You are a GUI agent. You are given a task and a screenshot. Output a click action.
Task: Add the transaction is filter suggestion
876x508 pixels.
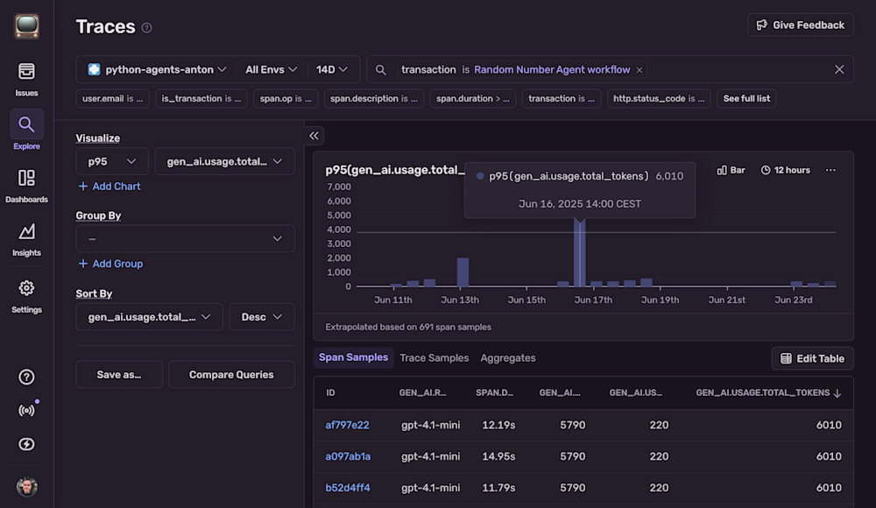pyautogui.click(x=562, y=98)
